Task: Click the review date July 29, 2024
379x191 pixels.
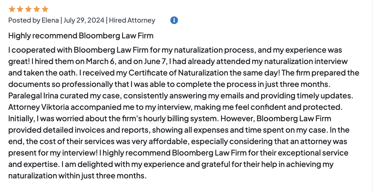Action: pyautogui.click(x=84, y=20)
